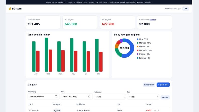Screen dimensions: 199x112
Task: Click the green Eyl income bar
Action: pos(84,57)
